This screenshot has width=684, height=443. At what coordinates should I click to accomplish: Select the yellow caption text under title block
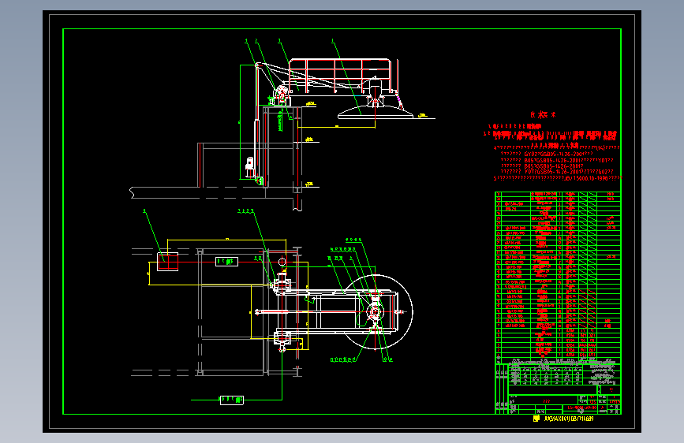point(568,419)
